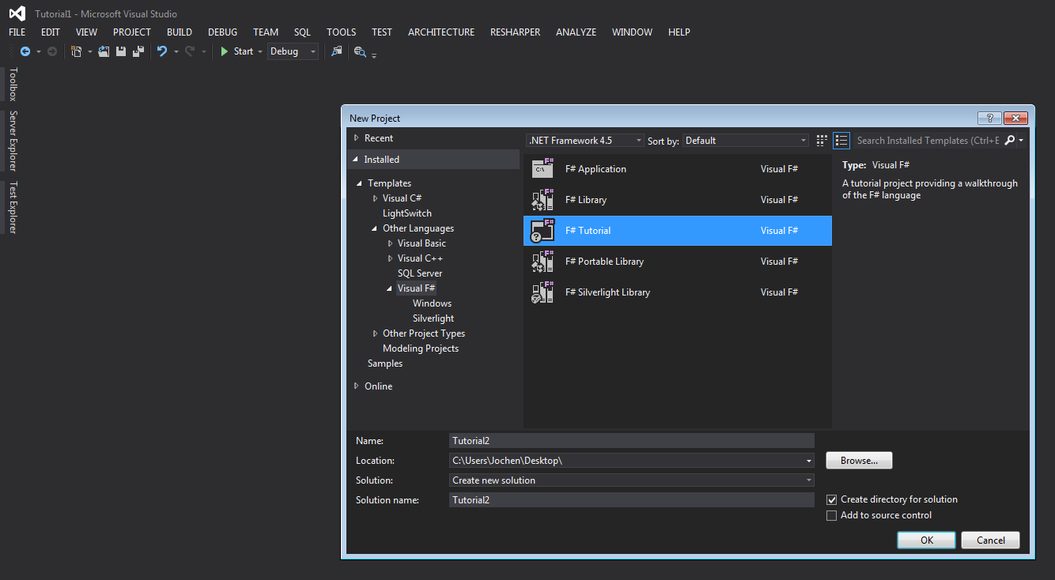Switch templates to medium list view

click(x=841, y=141)
